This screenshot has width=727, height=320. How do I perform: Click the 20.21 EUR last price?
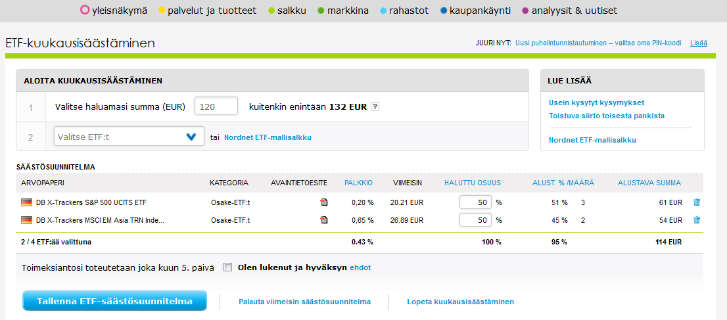[407, 202]
